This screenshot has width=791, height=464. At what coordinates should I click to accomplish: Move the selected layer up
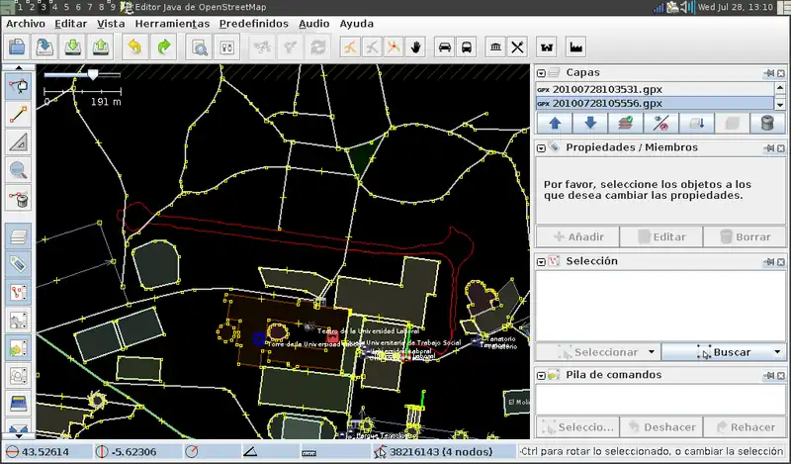click(554, 124)
